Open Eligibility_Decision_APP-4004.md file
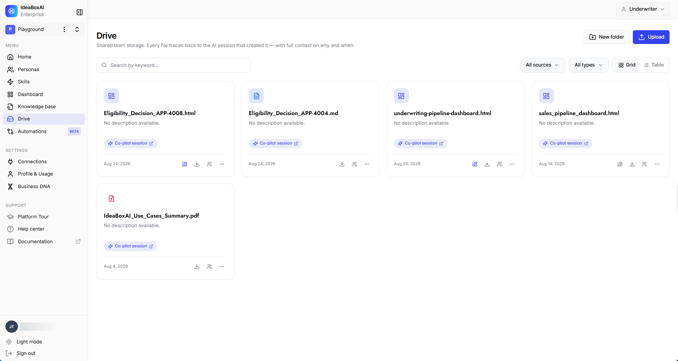Image resolution: width=678 pixels, height=361 pixels. pyautogui.click(x=294, y=113)
